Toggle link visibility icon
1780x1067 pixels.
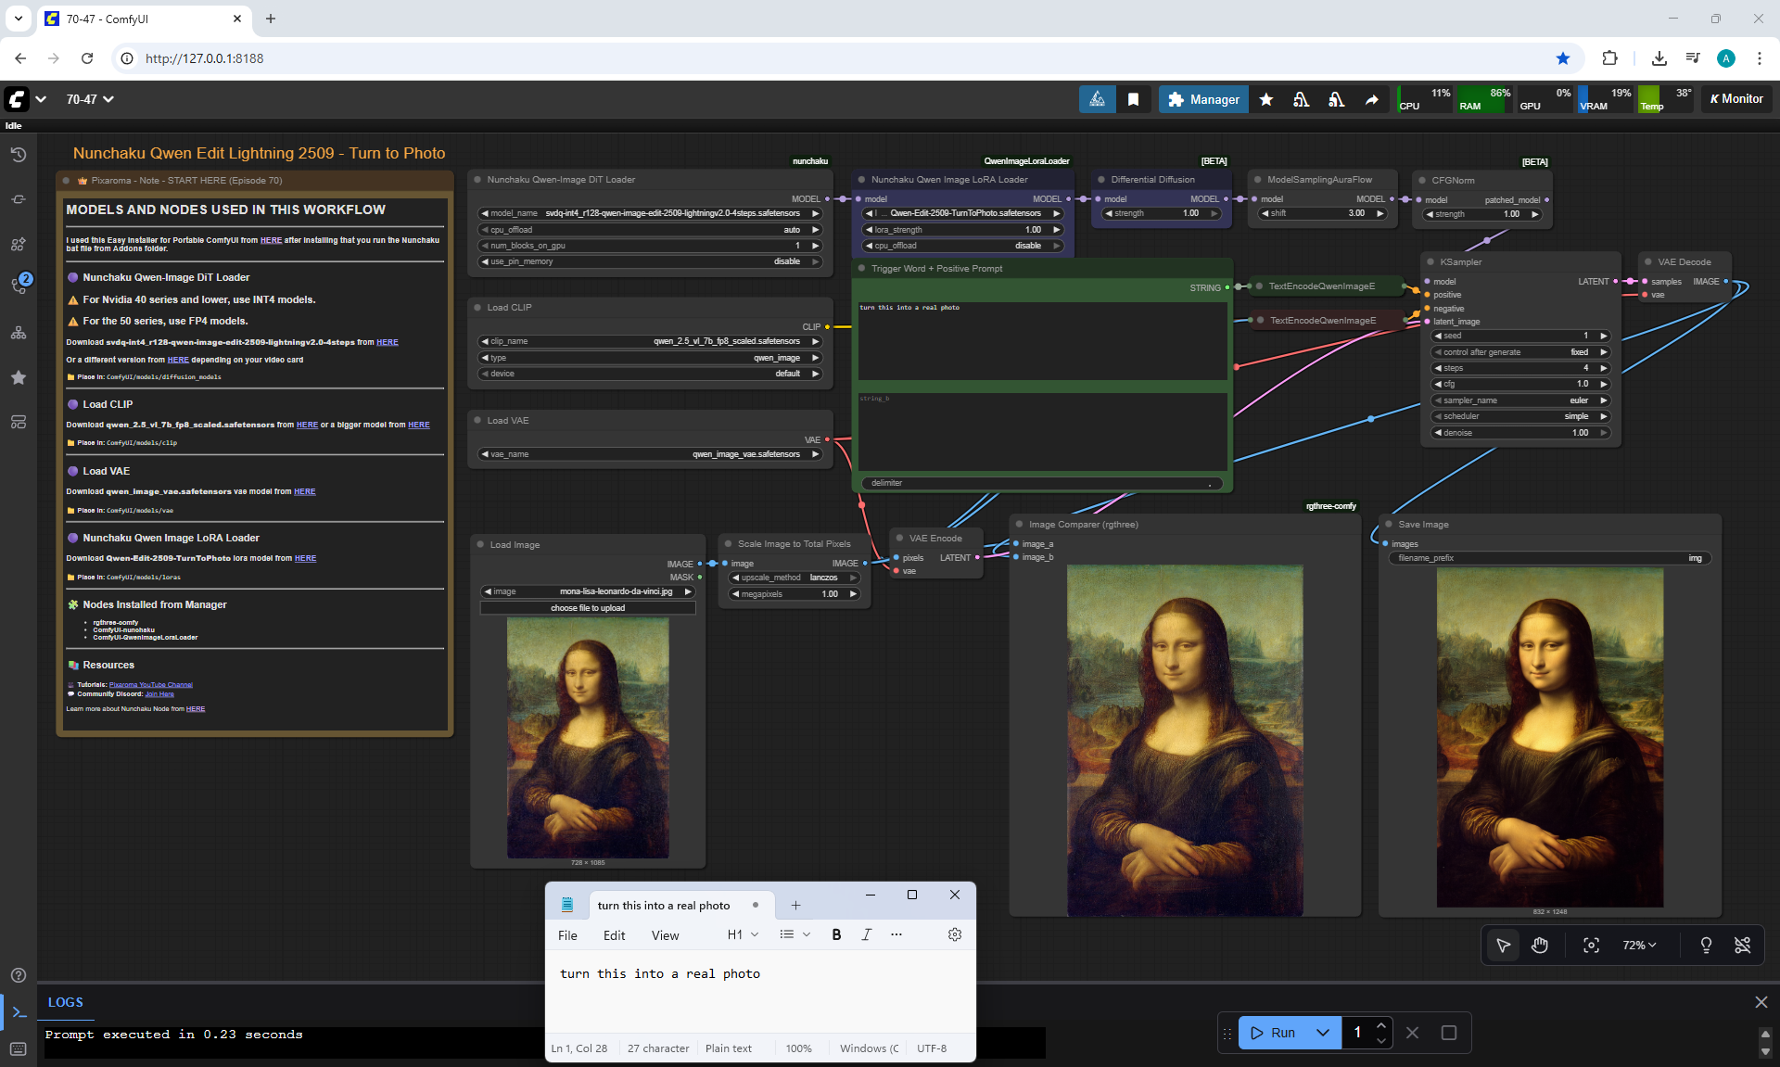1743,946
